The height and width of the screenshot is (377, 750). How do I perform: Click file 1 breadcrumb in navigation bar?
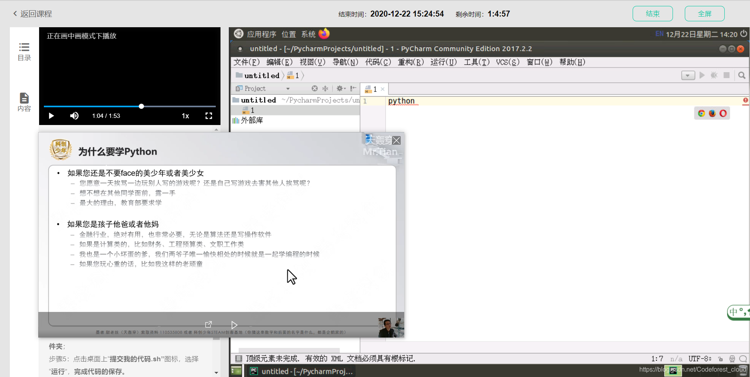point(293,75)
